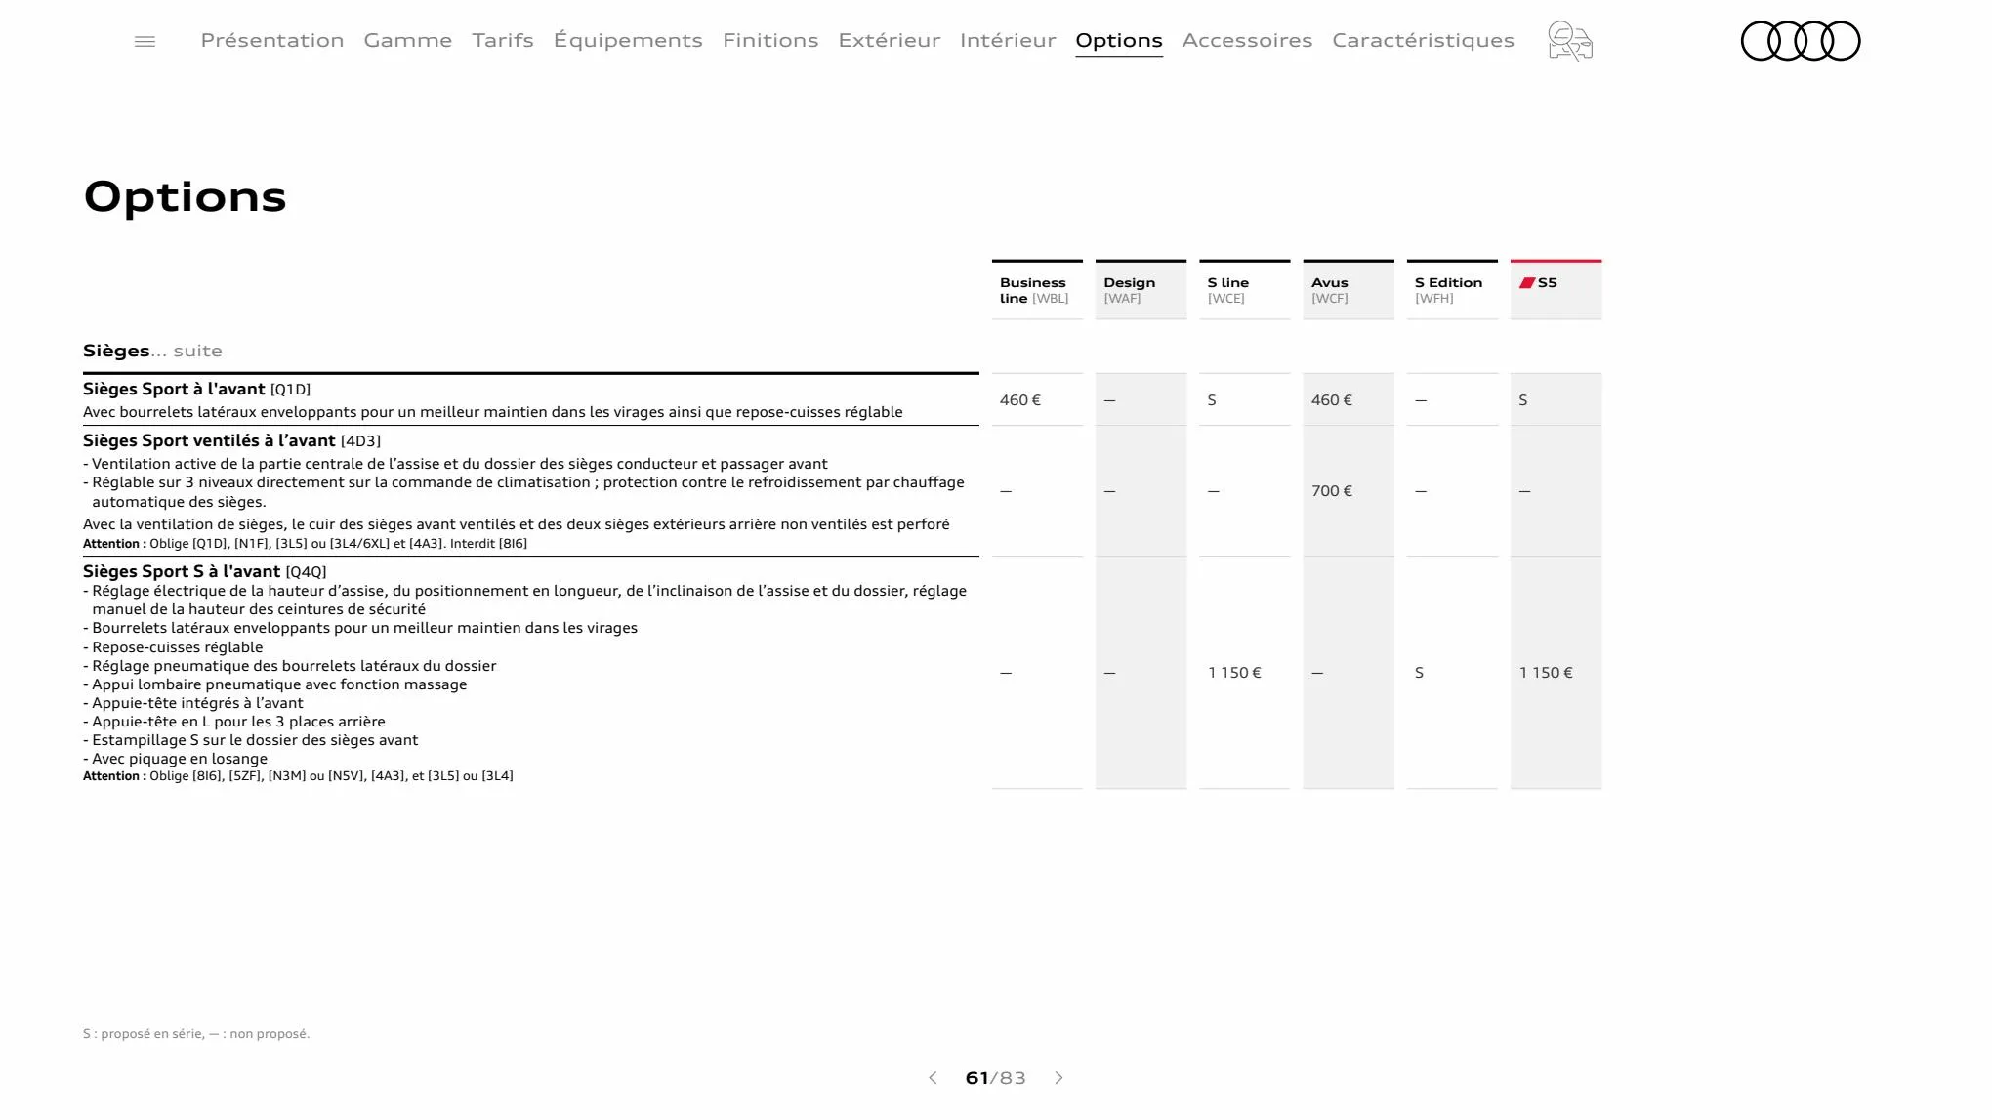Click 'Sièges Sport S à l'avant [Q4Q]' title
The height and width of the screenshot is (1120, 1992).
204,571
